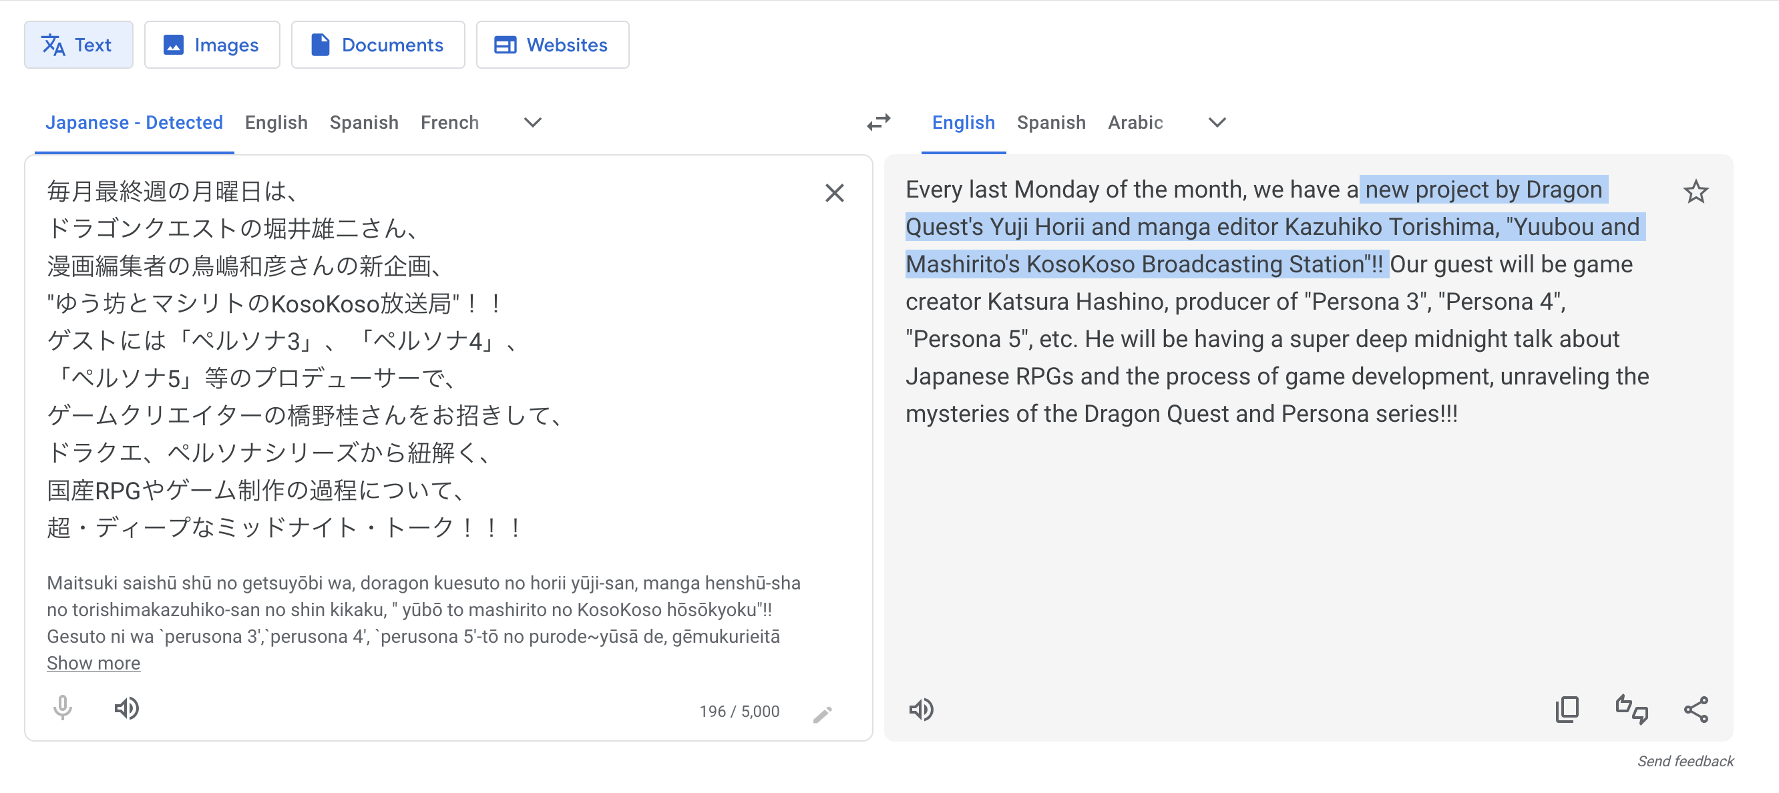Image resolution: width=1779 pixels, height=793 pixels.
Task: Expand the source language list chevron
Action: (x=532, y=122)
